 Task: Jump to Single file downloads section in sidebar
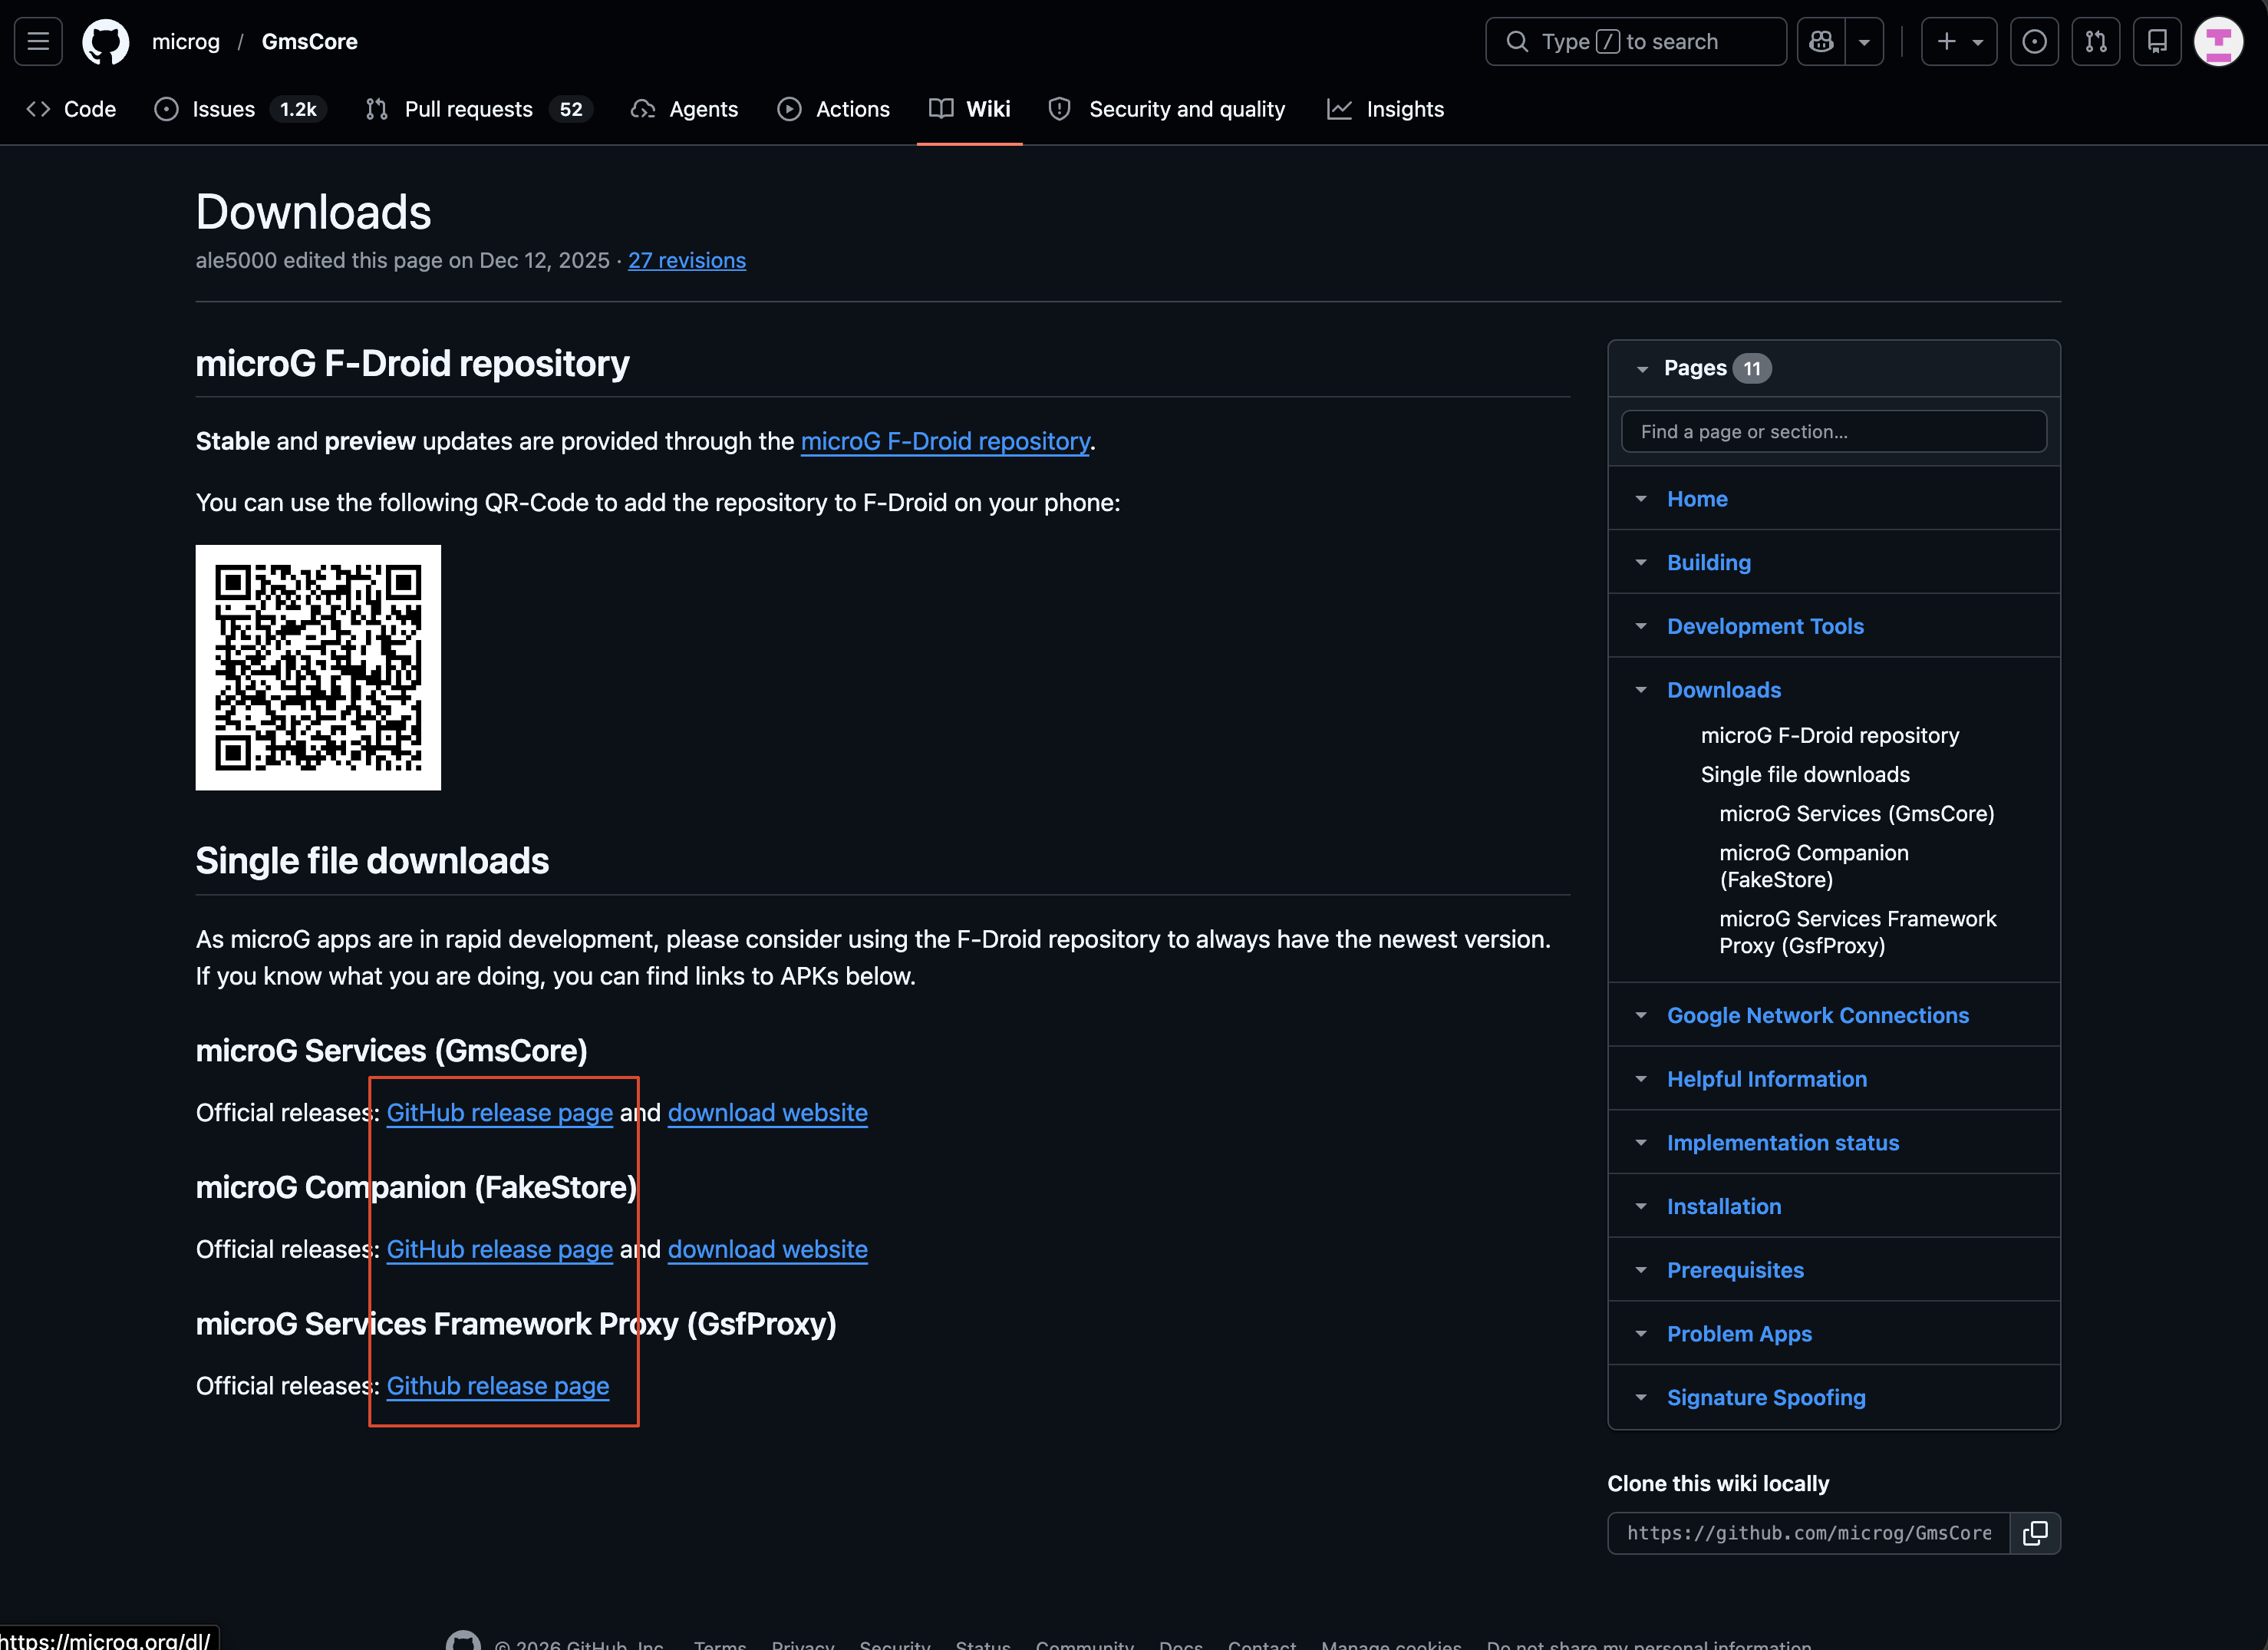1805,775
